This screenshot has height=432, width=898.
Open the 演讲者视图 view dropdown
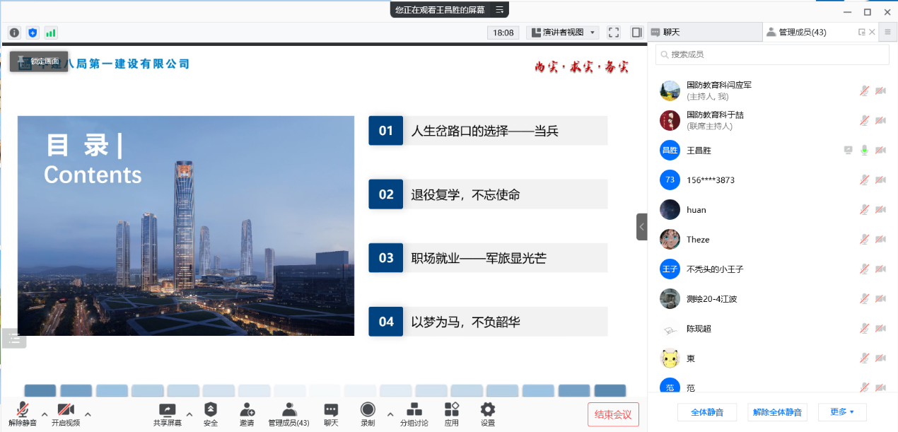click(x=563, y=33)
